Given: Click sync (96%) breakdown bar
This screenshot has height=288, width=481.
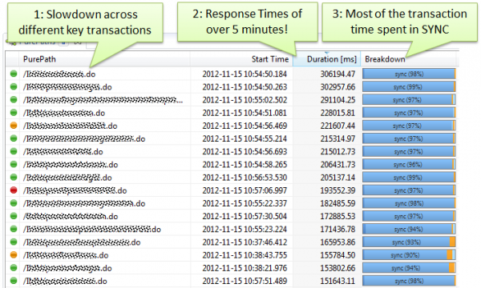Looking at the screenshot, I should coord(409,164).
